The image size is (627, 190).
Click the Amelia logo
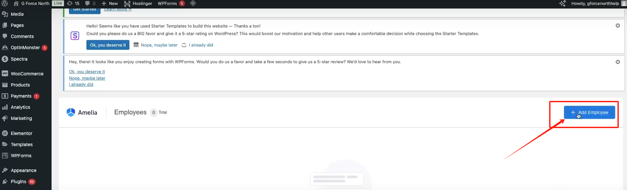click(82, 112)
